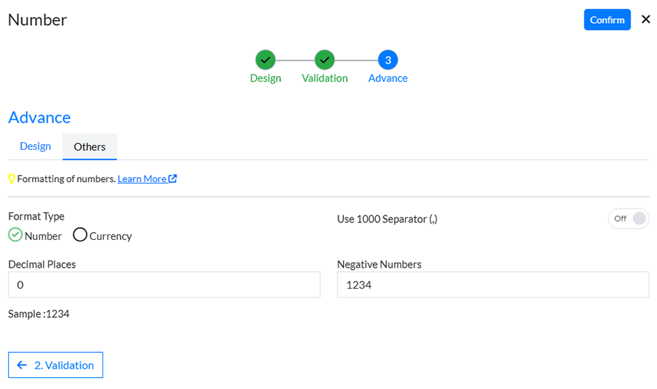Close the Number dialog with the X

(x=646, y=20)
